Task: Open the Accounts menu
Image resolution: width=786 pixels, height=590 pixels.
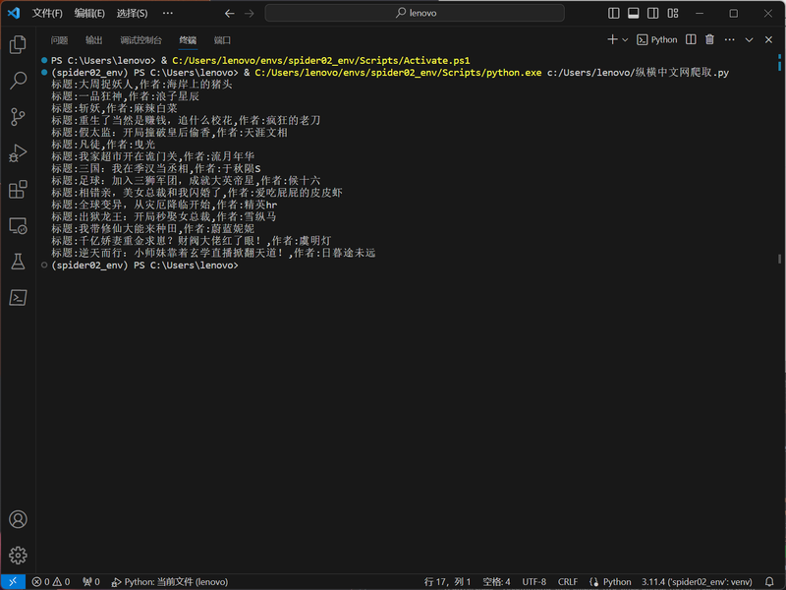Action: tap(18, 519)
